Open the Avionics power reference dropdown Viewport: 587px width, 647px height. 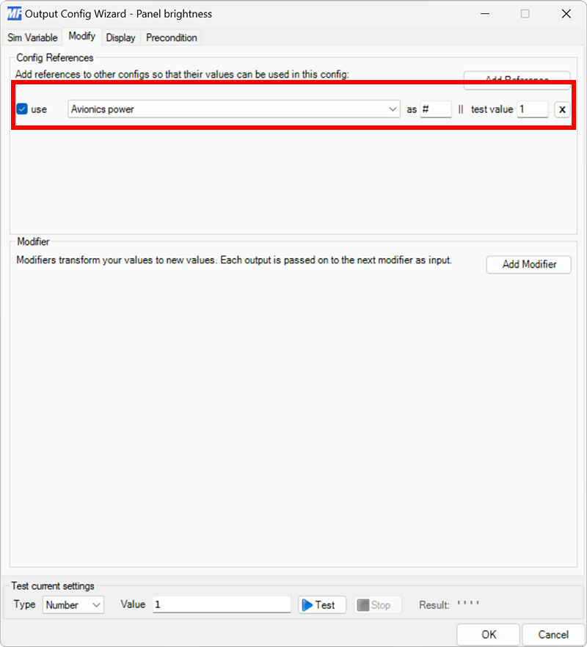(x=393, y=109)
